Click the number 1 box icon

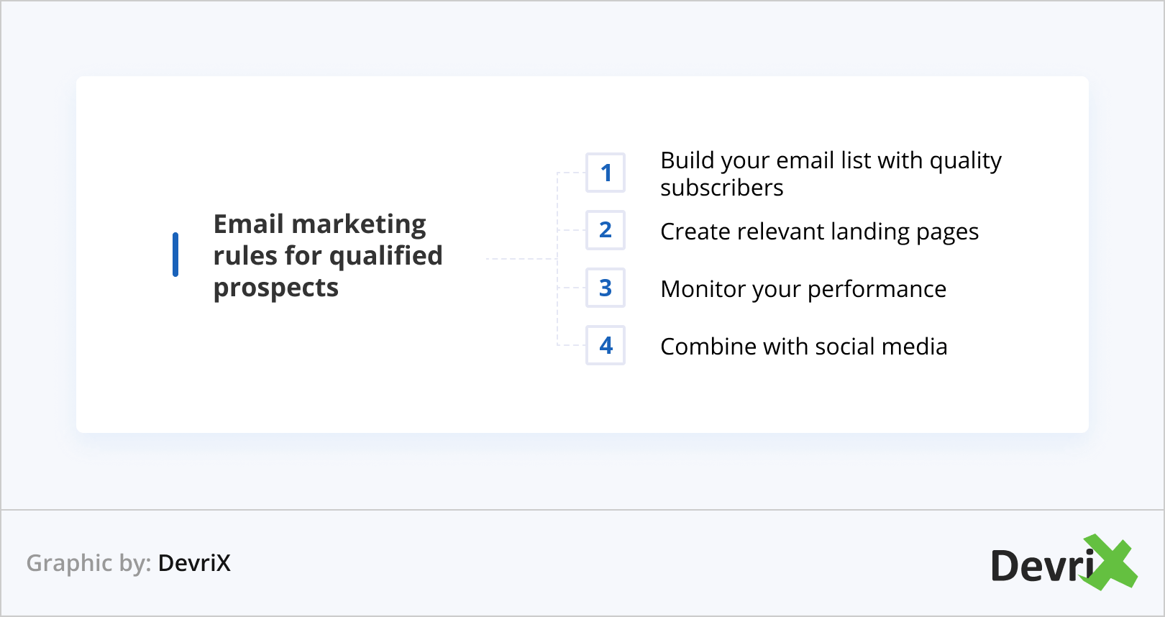(x=606, y=173)
